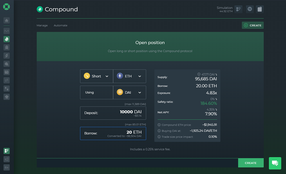Open the Liquity sidebar icon above wallet
The height and width of the screenshot is (174, 286).
(x=7, y=64)
